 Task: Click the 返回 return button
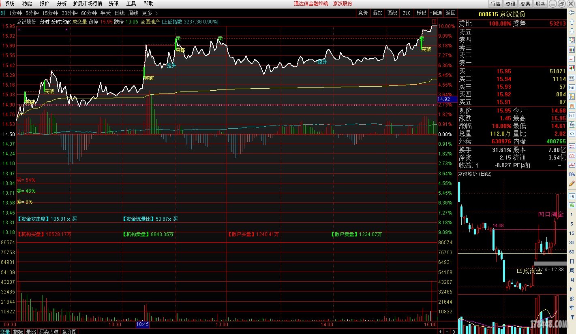[451, 13]
